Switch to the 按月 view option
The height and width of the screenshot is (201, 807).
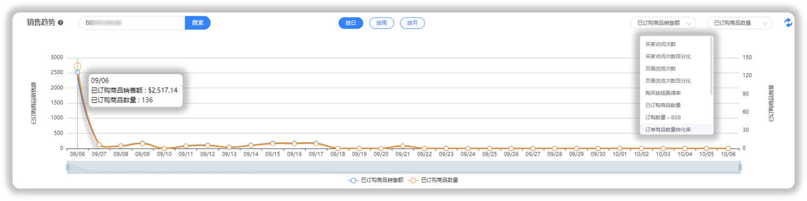(x=412, y=23)
